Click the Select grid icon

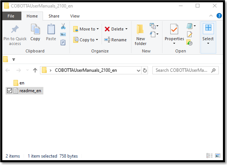[x=208, y=28]
